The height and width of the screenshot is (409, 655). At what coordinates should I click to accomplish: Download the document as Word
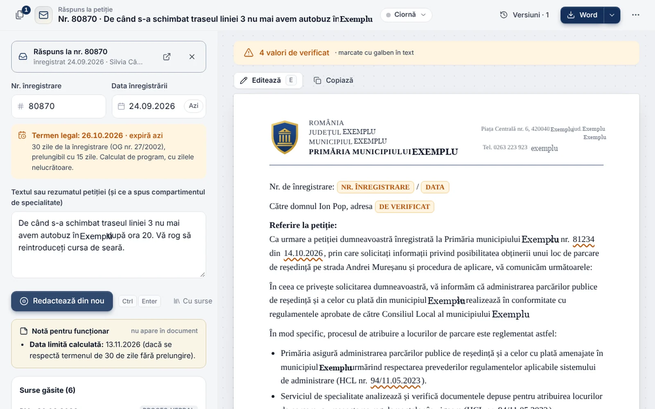pos(582,15)
